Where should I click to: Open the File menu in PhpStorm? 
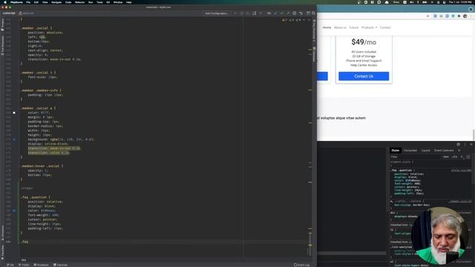[x=28, y=2]
